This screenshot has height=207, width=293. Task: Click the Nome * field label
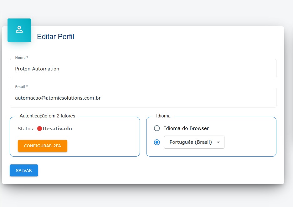[x=22, y=58]
